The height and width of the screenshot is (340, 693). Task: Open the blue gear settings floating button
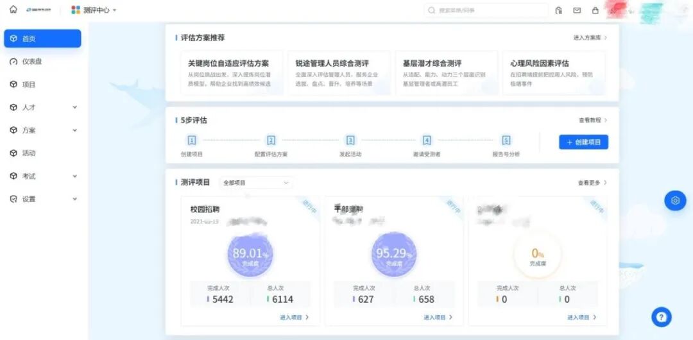click(x=674, y=200)
